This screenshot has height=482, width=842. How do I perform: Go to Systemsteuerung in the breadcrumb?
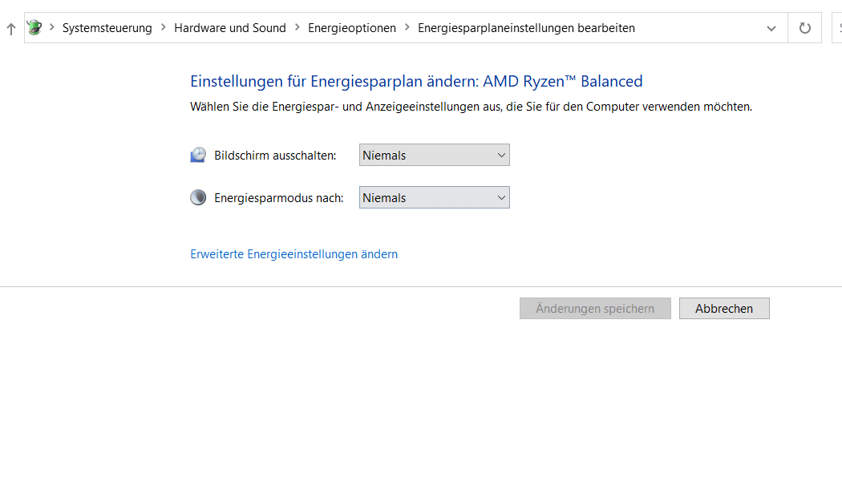pos(107,28)
